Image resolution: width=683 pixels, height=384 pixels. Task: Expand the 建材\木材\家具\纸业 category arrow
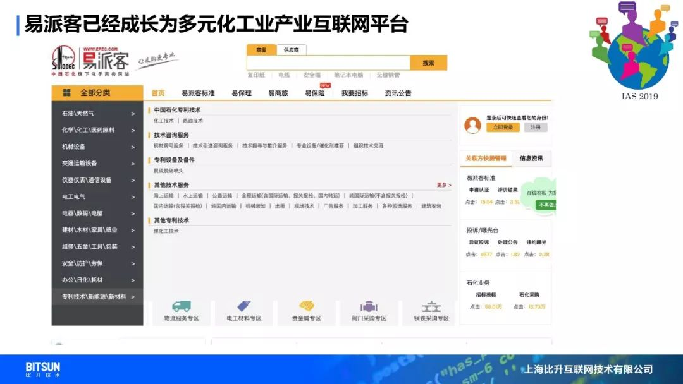(133, 231)
